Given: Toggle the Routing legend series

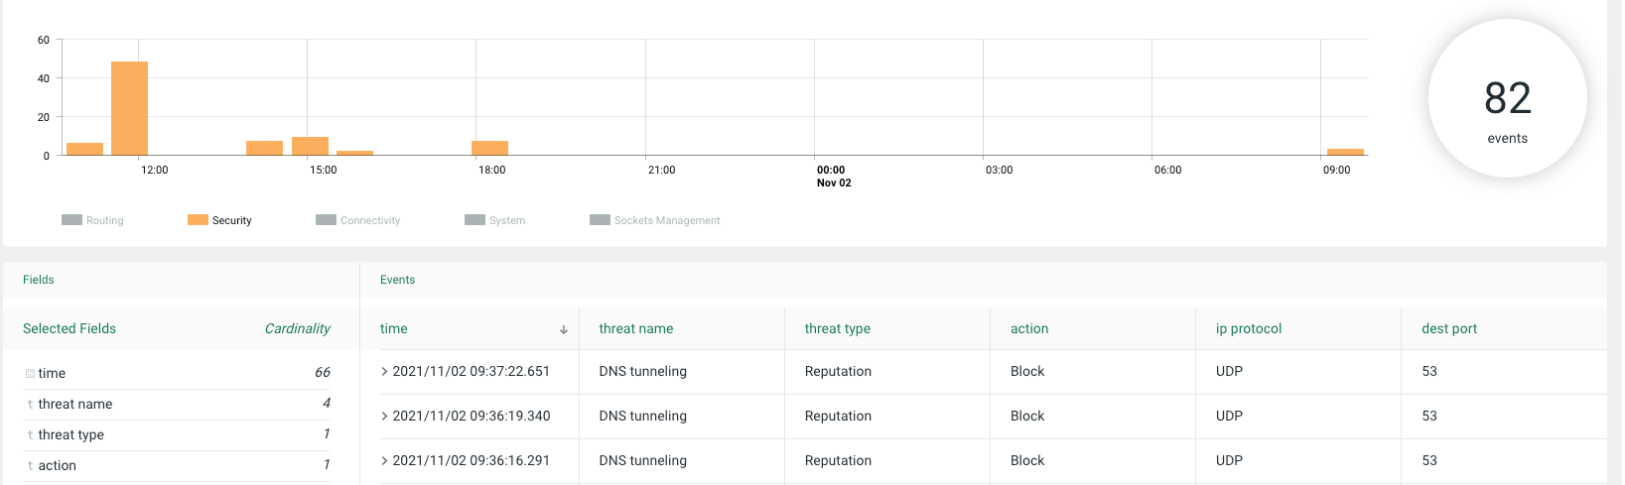Looking at the screenshot, I should point(92,220).
